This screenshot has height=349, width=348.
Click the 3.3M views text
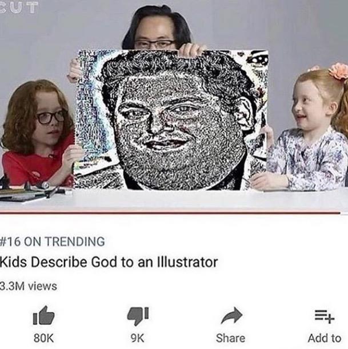pyautogui.click(x=28, y=286)
